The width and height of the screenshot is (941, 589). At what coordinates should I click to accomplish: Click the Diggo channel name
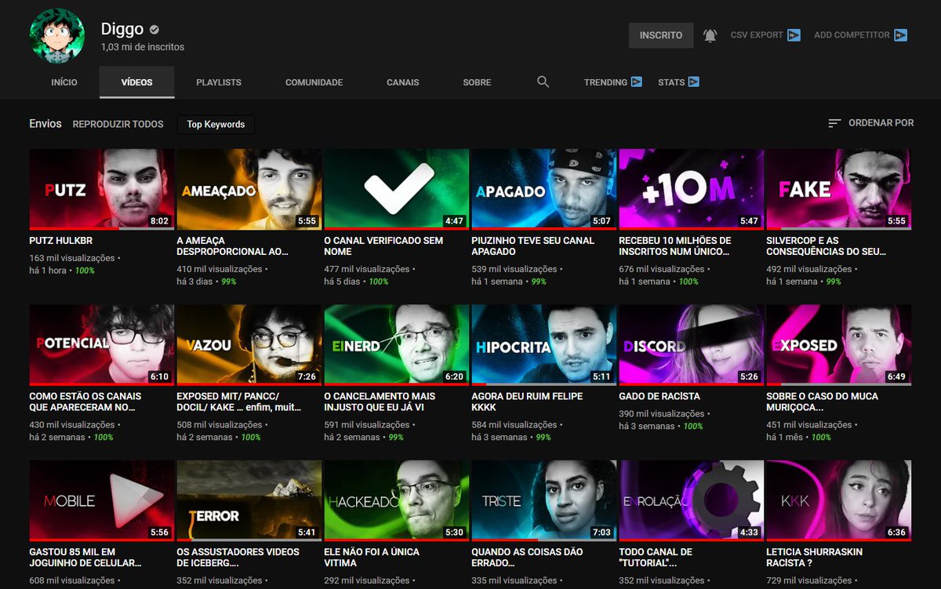tap(122, 29)
